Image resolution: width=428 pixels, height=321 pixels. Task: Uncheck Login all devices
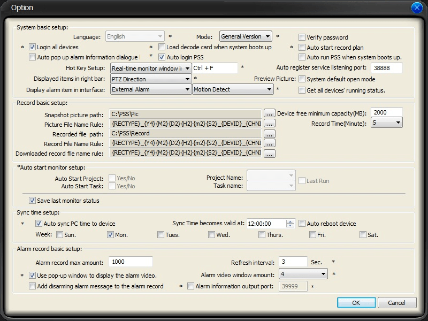(32, 48)
